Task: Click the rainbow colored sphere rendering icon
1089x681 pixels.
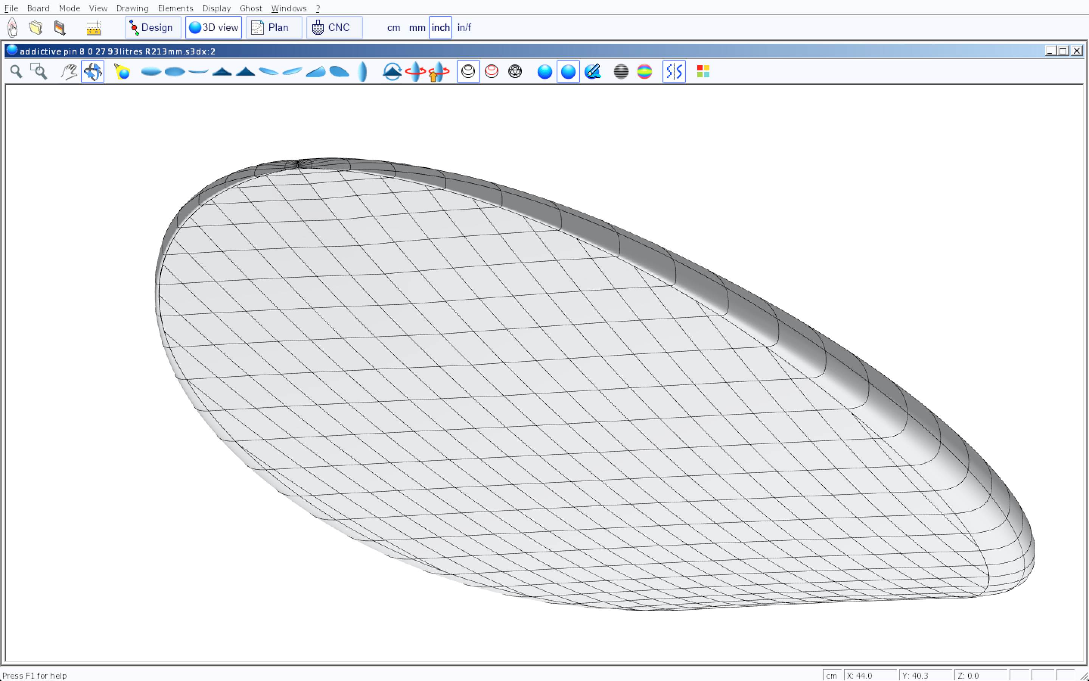Action: [x=644, y=72]
